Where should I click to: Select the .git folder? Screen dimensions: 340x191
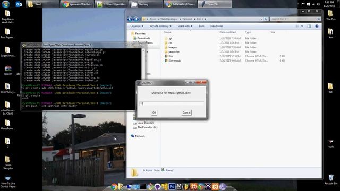[x=171, y=38]
